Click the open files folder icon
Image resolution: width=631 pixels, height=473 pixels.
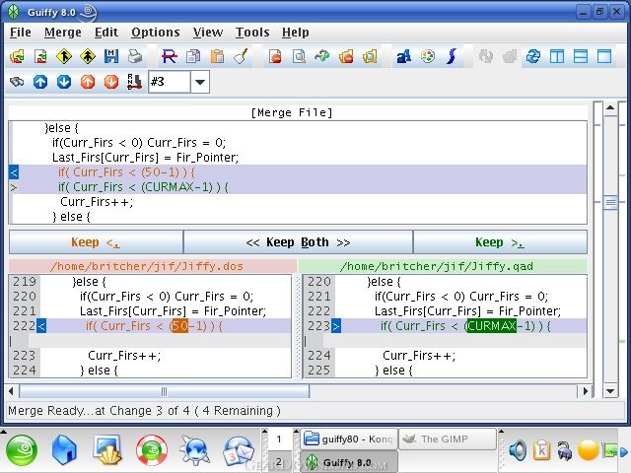coord(17,56)
